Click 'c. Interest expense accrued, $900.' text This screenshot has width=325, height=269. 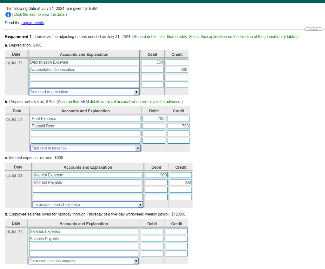pyautogui.click(x=34, y=158)
